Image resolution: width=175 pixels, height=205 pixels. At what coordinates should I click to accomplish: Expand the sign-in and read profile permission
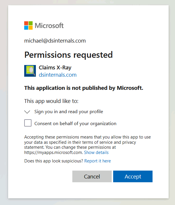click(27, 112)
